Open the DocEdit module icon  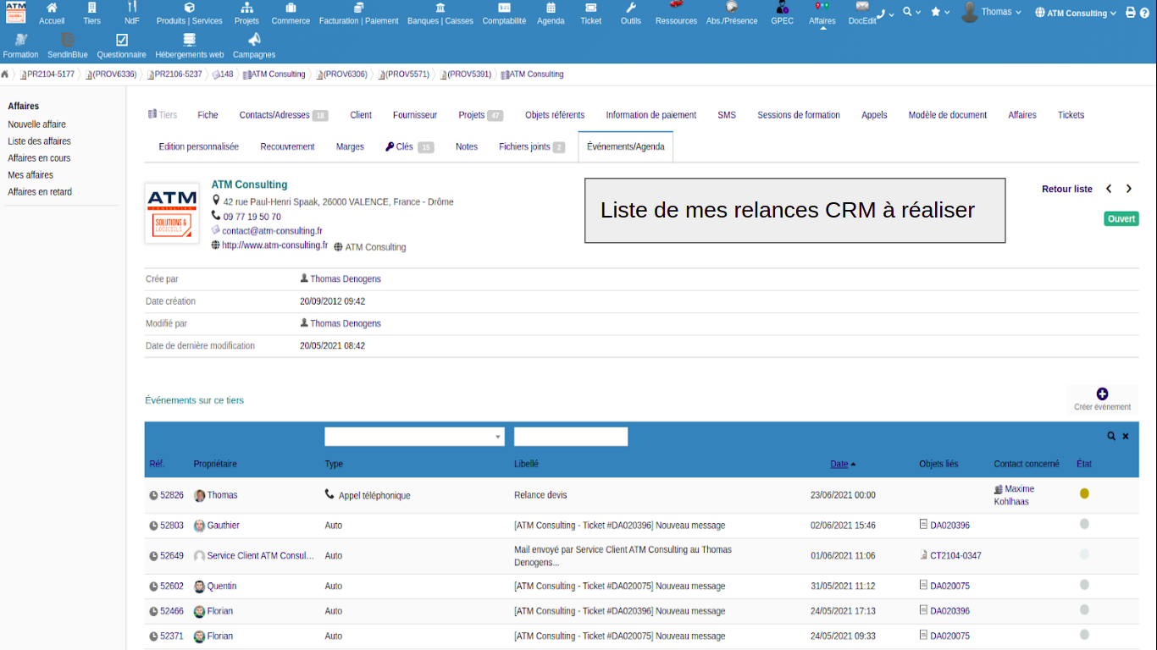tap(862, 7)
